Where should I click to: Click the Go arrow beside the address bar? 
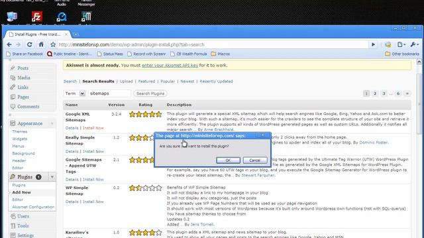373,44
